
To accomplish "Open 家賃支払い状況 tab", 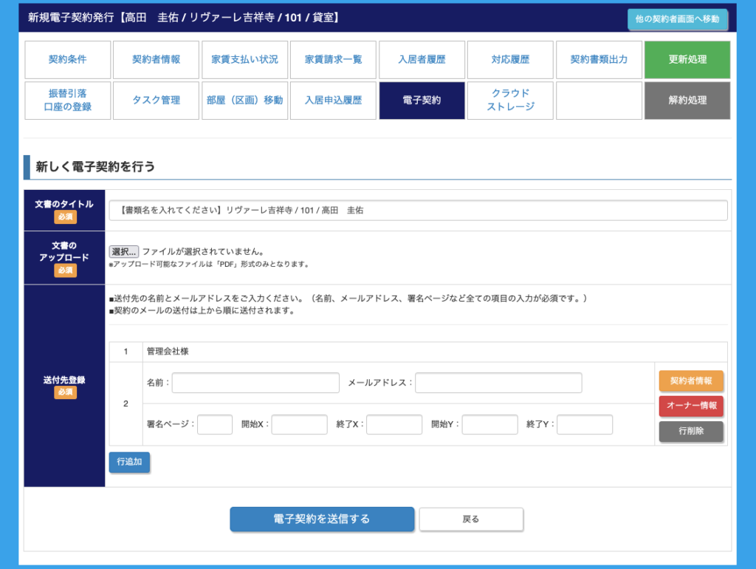I will [244, 60].
